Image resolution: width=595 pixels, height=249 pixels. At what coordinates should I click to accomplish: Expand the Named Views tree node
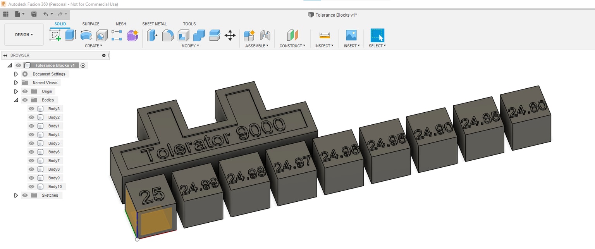pos(16,82)
